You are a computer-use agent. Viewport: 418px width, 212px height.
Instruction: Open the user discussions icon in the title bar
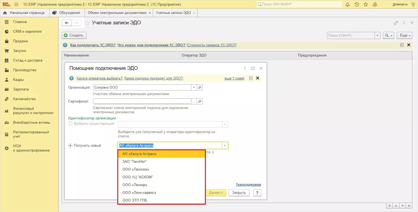375,4
